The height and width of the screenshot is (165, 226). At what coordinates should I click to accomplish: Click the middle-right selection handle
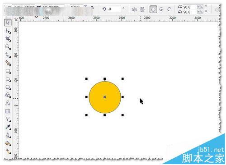[x=122, y=97]
